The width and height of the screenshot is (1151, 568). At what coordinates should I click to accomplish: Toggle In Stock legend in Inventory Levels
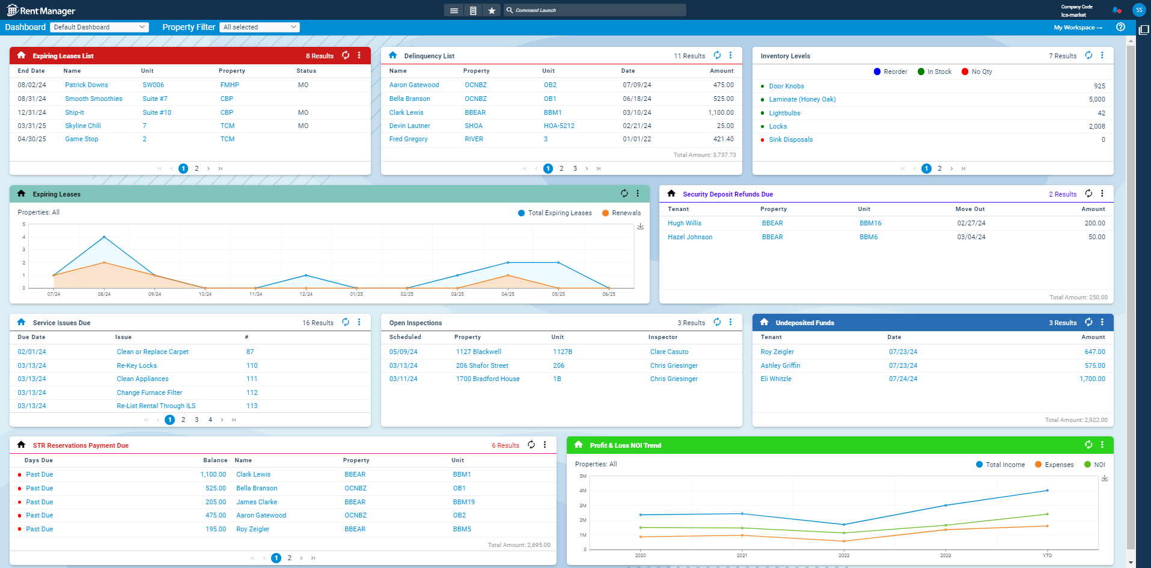click(x=935, y=72)
